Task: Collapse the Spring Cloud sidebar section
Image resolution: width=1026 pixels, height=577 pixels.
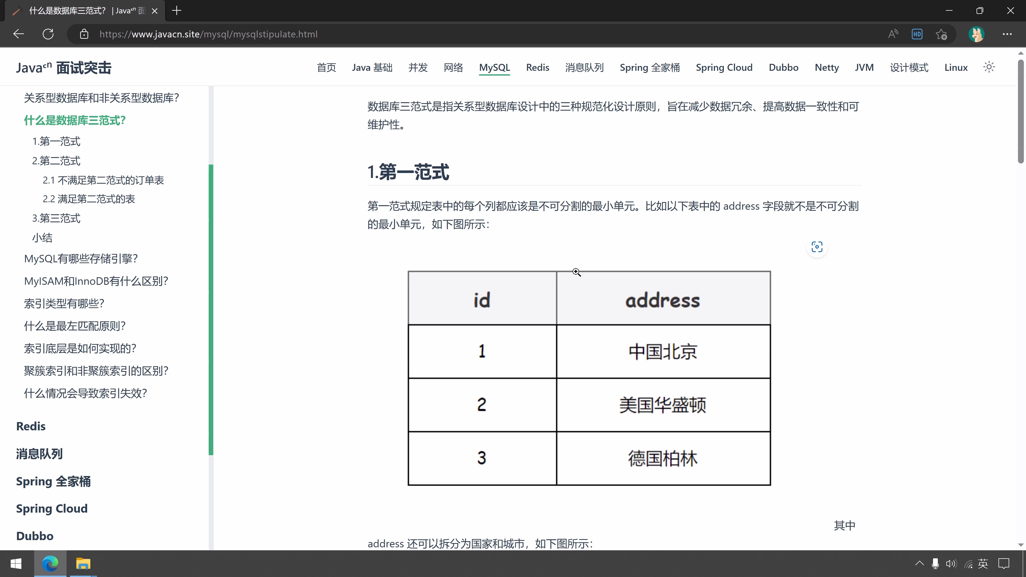Action: tap(51, 508)
